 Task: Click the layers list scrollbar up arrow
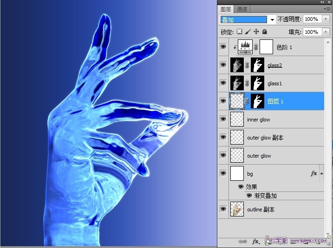coord(328,42)
